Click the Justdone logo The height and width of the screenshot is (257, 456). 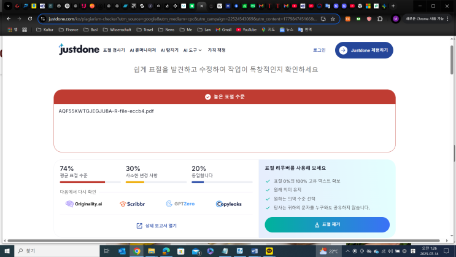coord(79,50)
